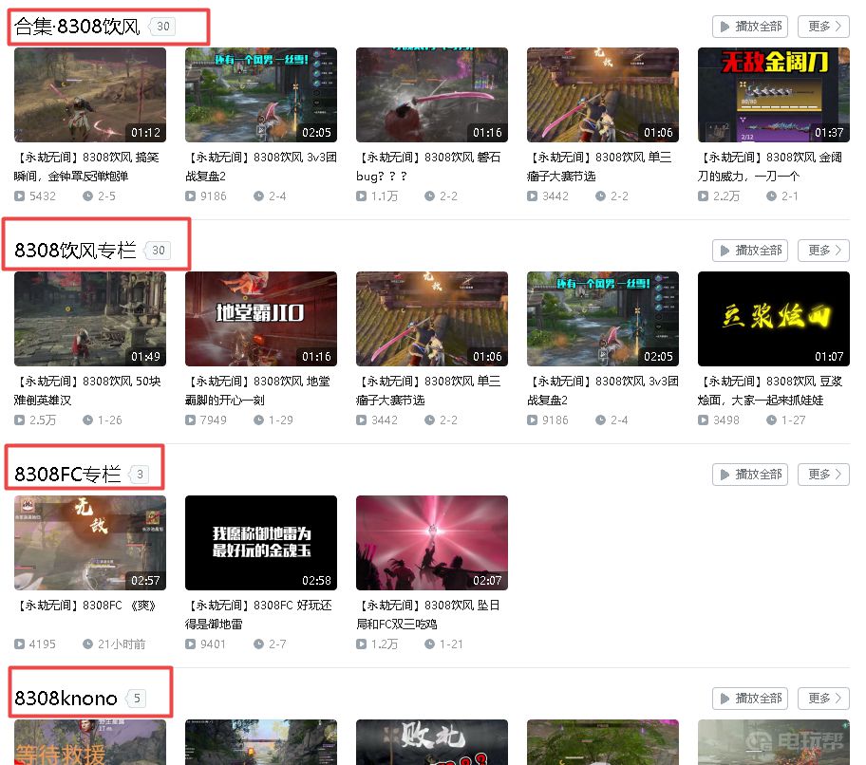Viewport: 866px width, 765px height.
Task: Click the count badge 5 beside 8308knono
Action: (x=137, y=699)
